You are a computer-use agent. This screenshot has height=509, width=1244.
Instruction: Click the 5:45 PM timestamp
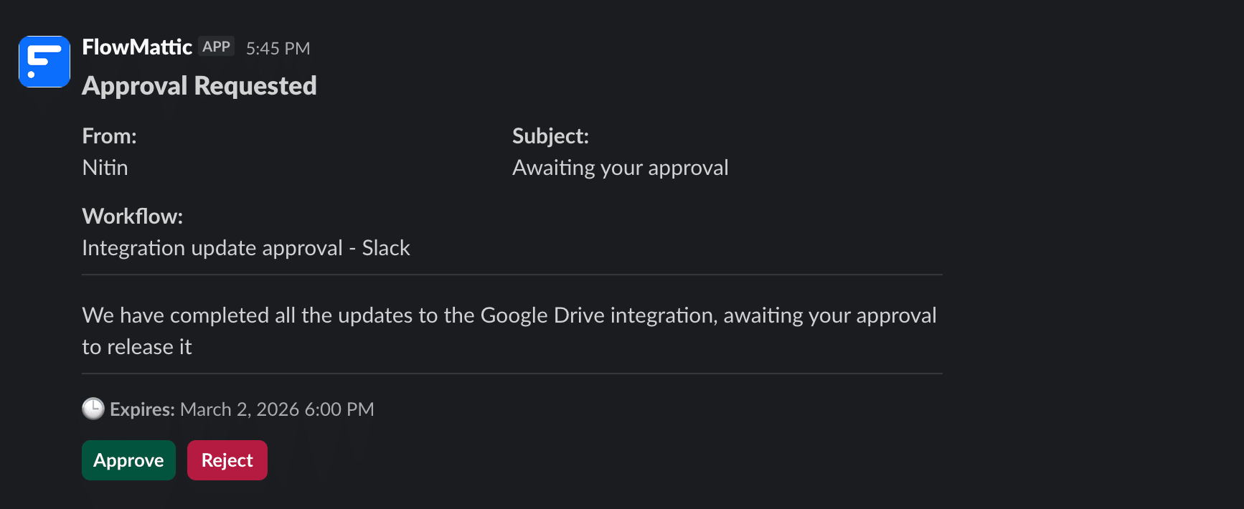pos(278,47)
